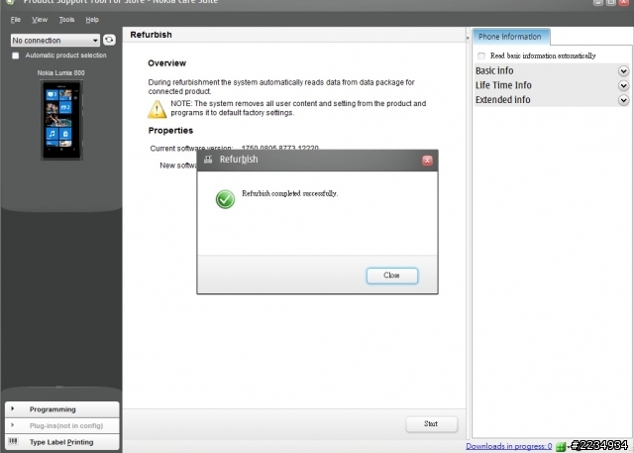Viewport: 634px width, 453px height.
Task: Click the Current software version label
Action: point(191,148)
